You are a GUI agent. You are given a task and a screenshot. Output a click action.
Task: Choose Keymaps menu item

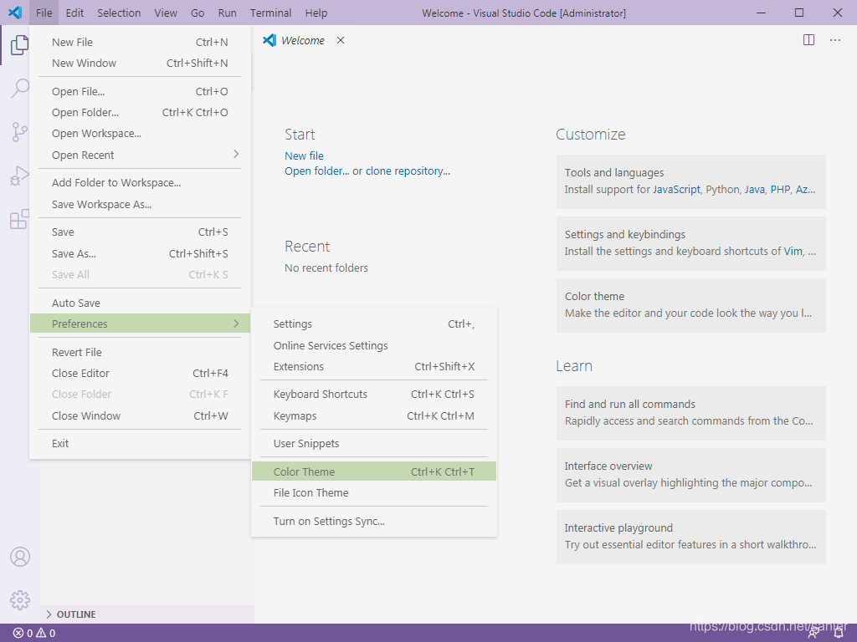374,415
